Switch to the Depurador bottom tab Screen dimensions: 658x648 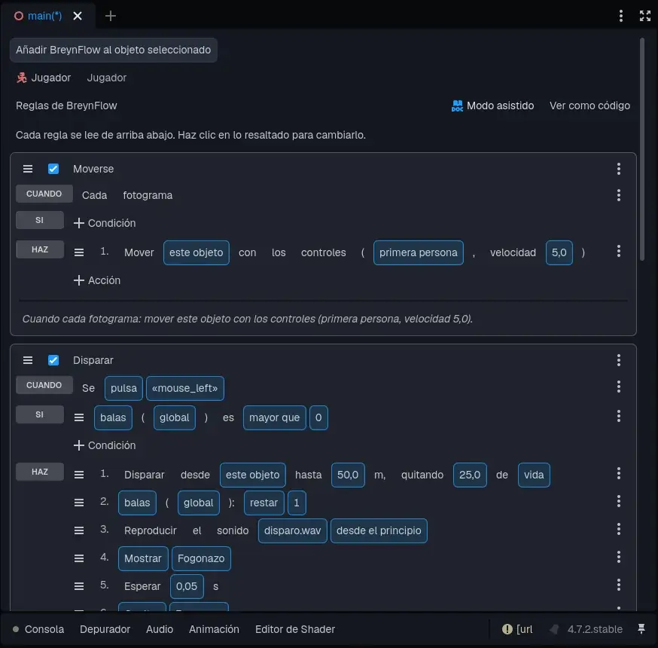(105, 629)
